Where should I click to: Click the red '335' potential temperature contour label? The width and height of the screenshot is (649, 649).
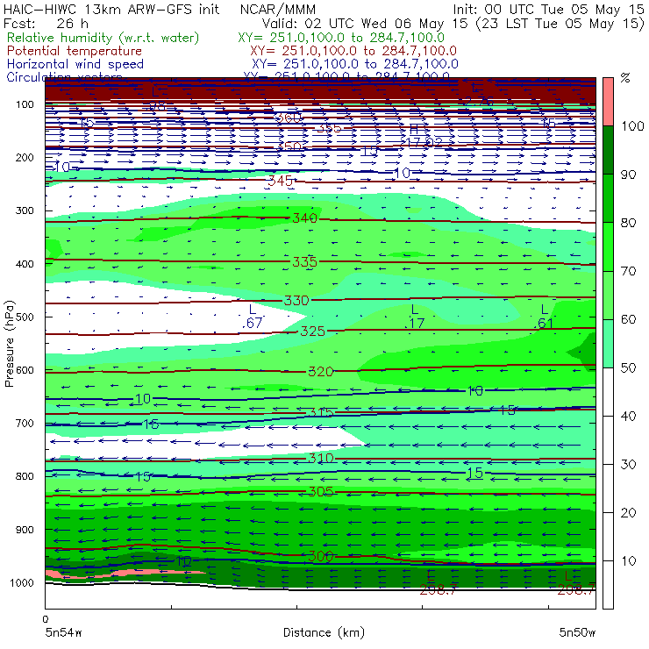tap(304, 262)
